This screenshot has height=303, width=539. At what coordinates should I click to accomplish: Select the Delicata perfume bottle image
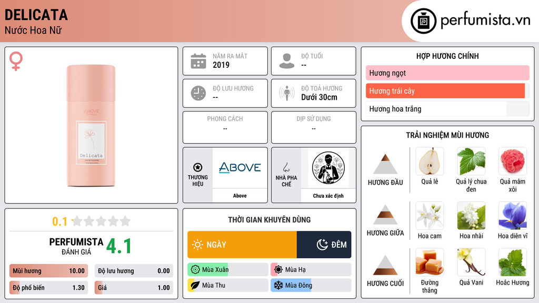click(91, 125)
